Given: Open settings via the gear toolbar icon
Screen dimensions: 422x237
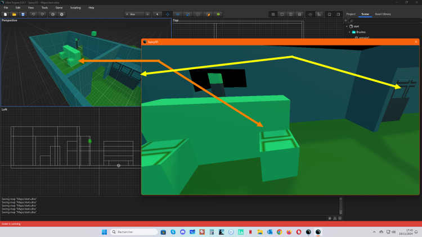Looking at the screenshot, I should tap(62, 14).
